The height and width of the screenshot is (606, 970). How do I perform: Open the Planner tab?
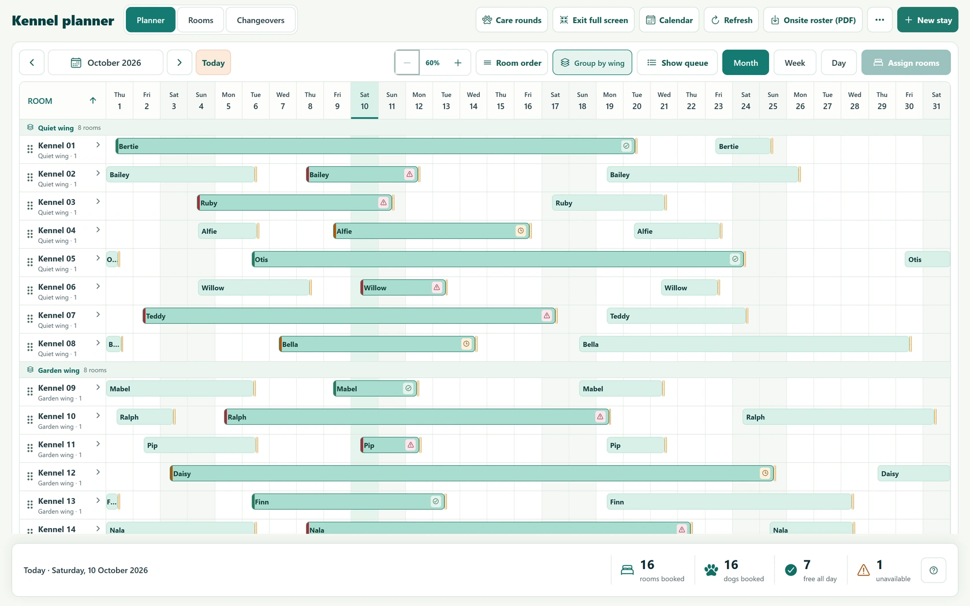click(x=151, y=20)
